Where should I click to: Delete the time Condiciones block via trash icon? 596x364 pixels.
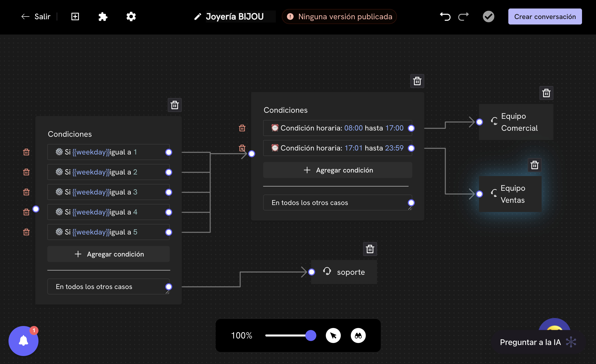417,81
